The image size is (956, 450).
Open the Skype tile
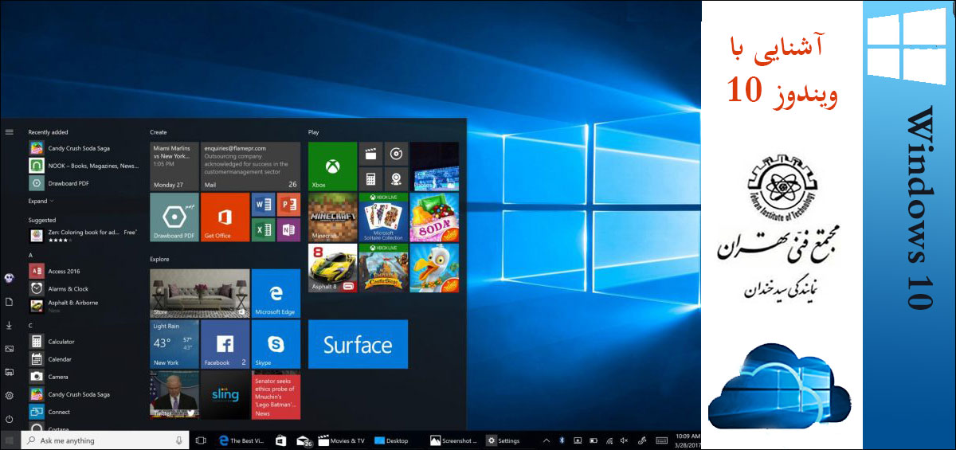(276, 344)
